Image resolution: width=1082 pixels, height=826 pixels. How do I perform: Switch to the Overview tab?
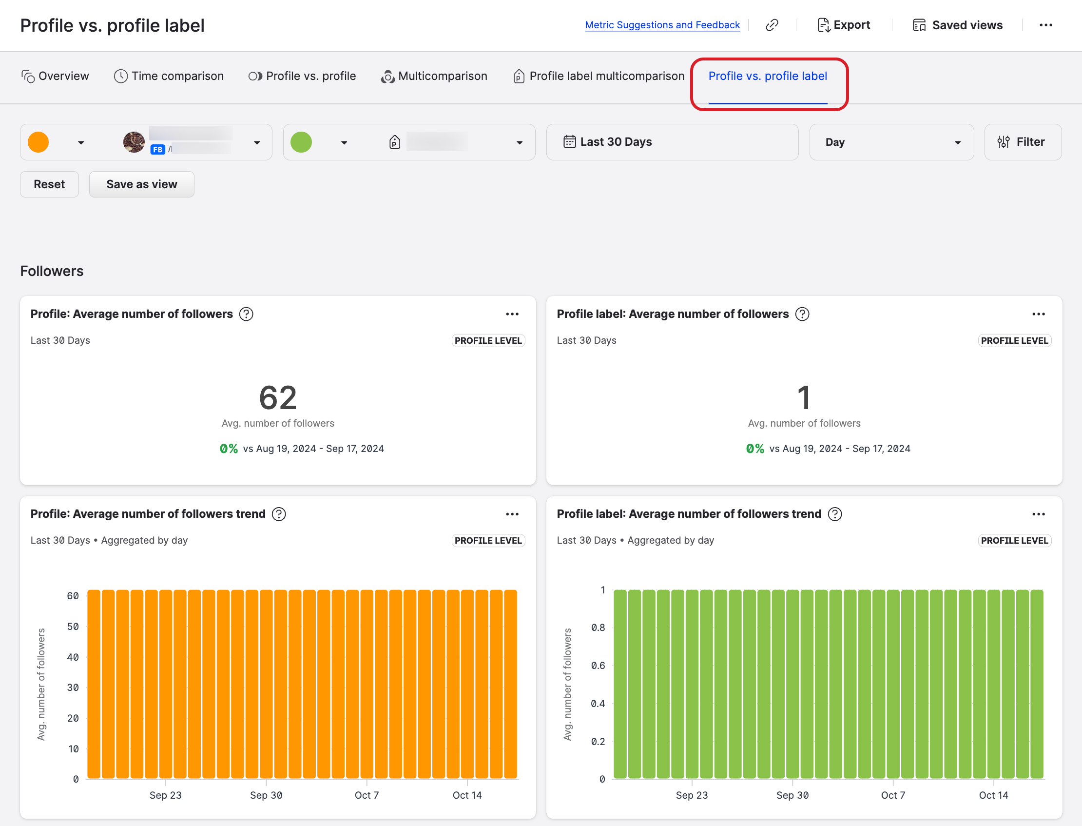55,76
